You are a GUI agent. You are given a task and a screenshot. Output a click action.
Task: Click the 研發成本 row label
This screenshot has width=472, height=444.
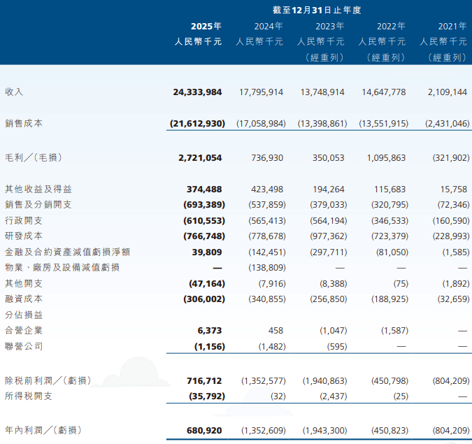[x=24, y=236]
